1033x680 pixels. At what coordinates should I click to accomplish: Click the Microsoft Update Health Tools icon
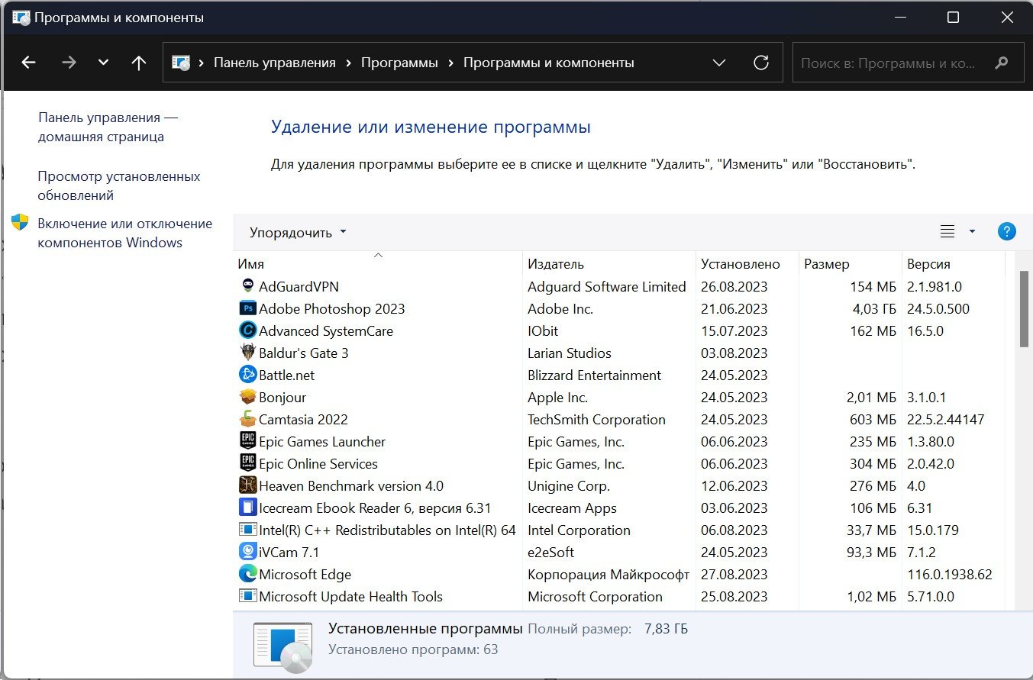tap(247, 596)
